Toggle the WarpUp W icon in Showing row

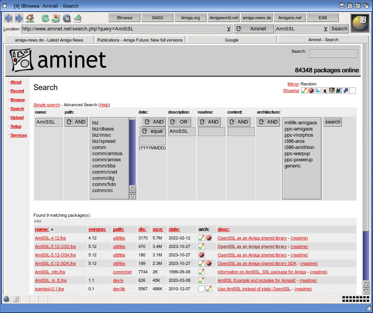click(x=339, y=90)
